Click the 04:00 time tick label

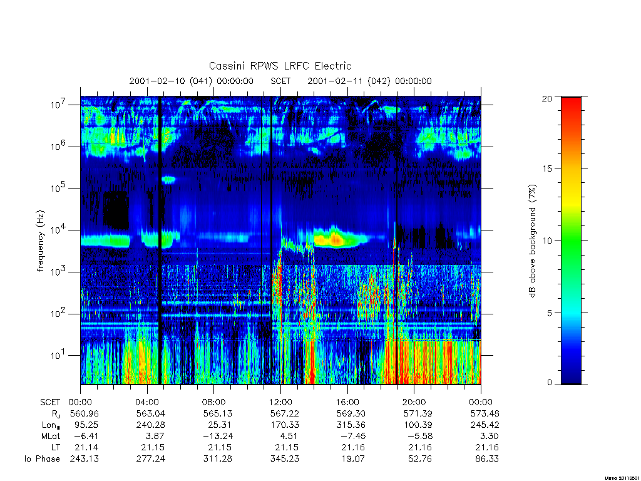pos(147,402)
